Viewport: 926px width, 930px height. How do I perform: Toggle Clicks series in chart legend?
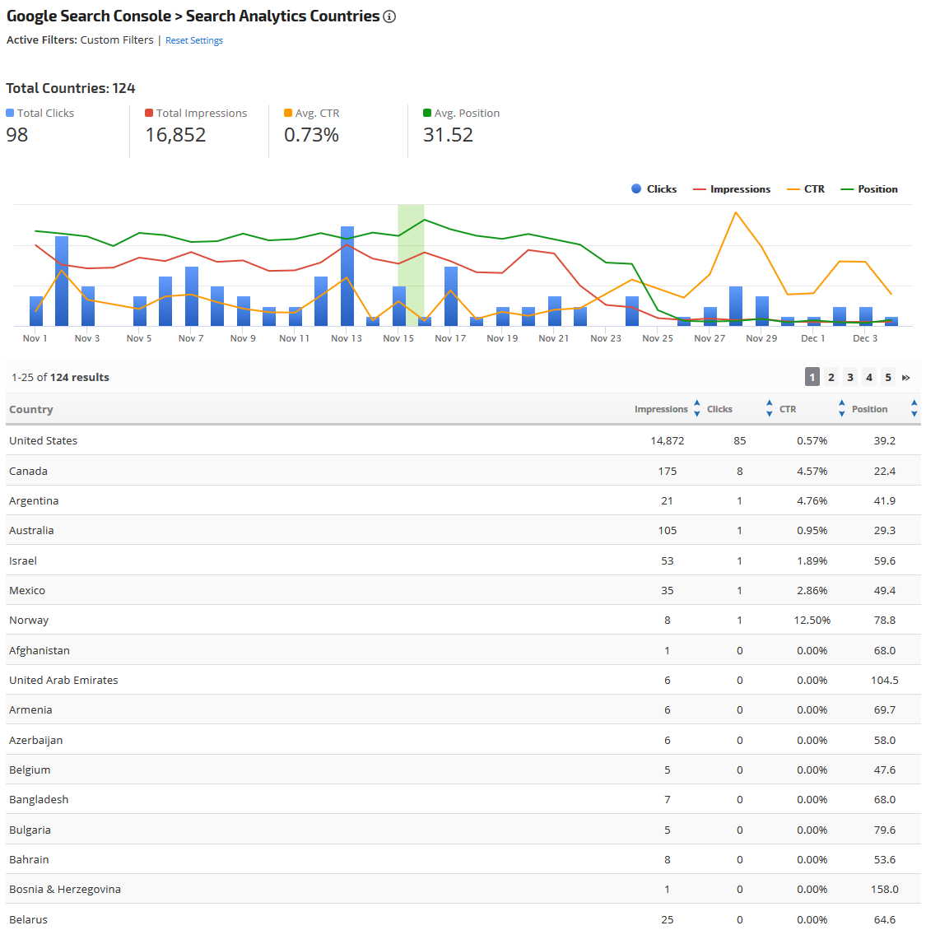pos(654,189)
